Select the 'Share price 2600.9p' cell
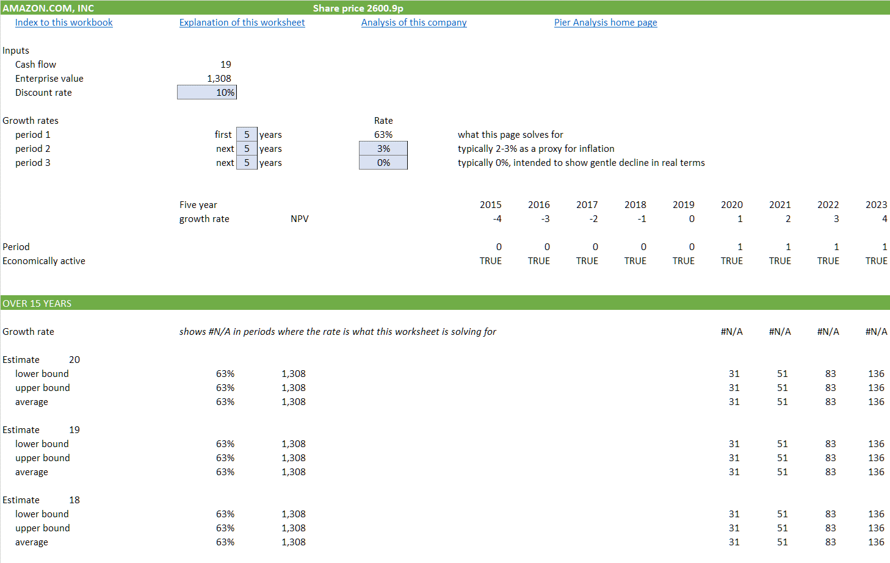The width and height of the screenshot is (890, 563). [x=358, y=8]
